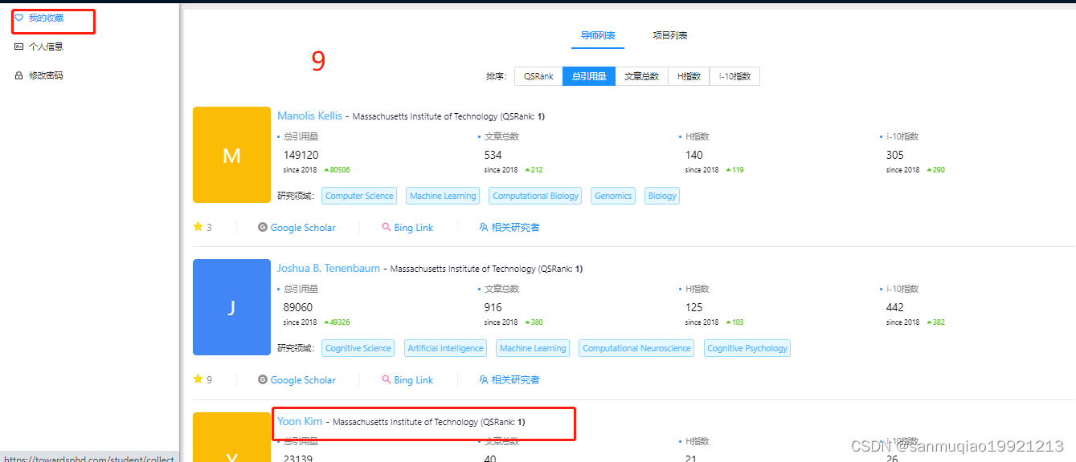Click the Cognitive Science tag
1076x462 pixels.
pyautogui.click(x=358, y=348)
